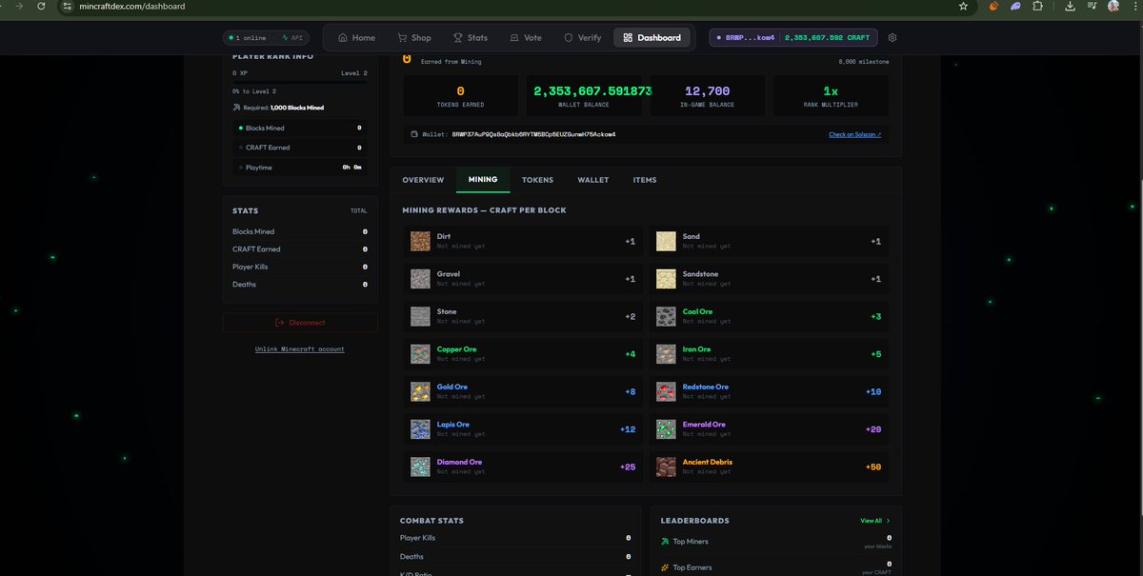Click the Player Kills stats row
Screen dimensions: 1143x576
click(300, 267)
